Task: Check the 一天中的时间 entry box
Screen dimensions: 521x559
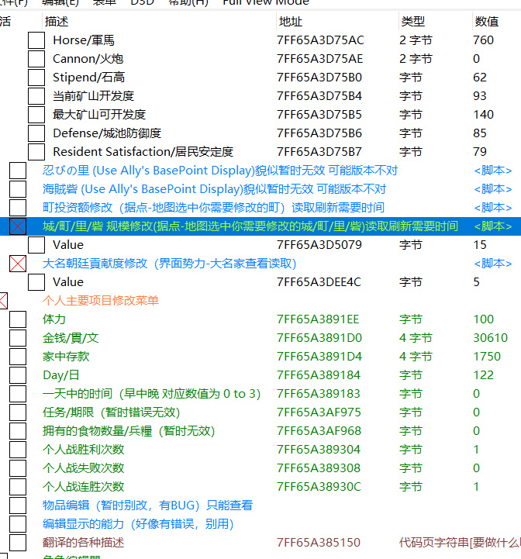Action: [18, 394]
